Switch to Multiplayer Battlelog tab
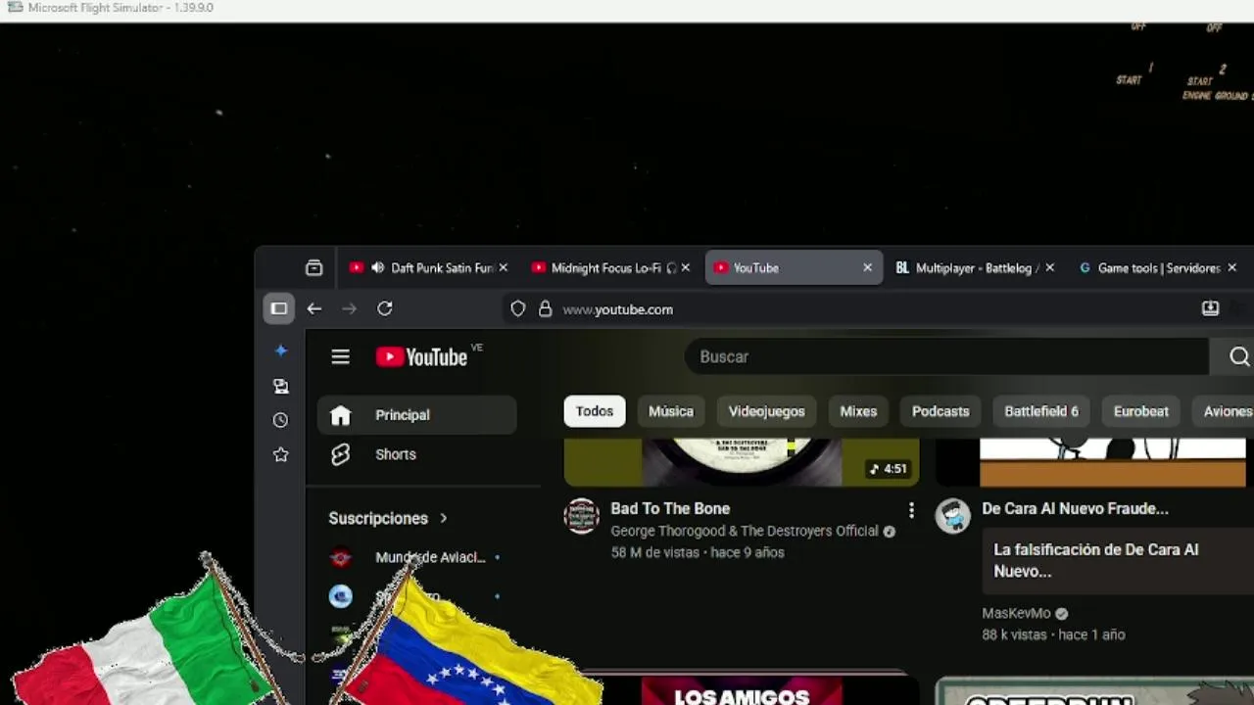Image resolution: width=1254 pixels, height=705 pixels. point(977,268)
